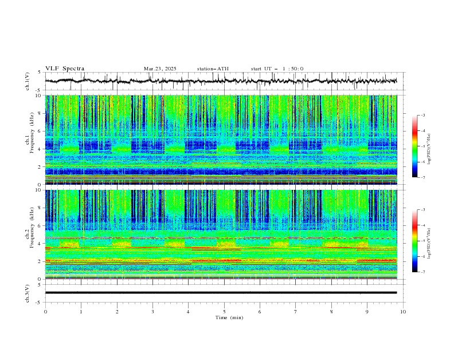
Task: Click the "ch.1 Frequency (kHz)" axis label
Action: (x=30, y=132)
